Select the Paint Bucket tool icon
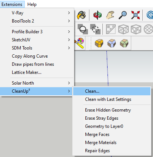The height and width of the screenshot is (157, 153). (x=81, y=15)
